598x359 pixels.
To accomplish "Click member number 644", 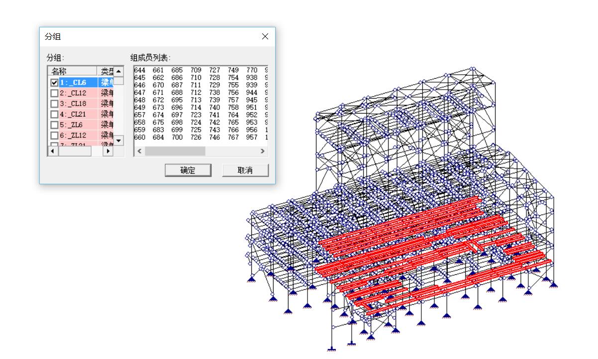I will pos(140,70).
